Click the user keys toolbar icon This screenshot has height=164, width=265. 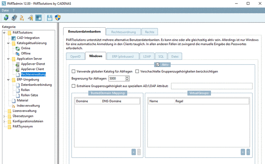click(30, 18)
